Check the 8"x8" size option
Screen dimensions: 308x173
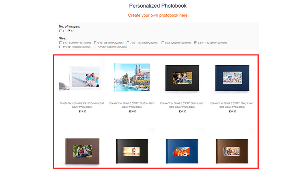162,42
